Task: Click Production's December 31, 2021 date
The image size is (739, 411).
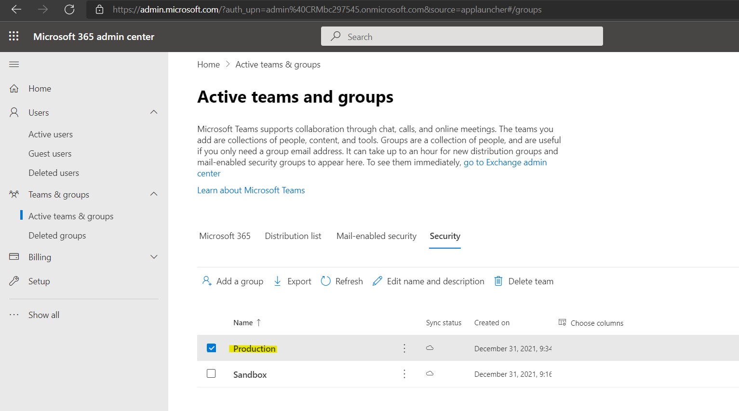Action: pyautogui.click(x=513, y=348)
